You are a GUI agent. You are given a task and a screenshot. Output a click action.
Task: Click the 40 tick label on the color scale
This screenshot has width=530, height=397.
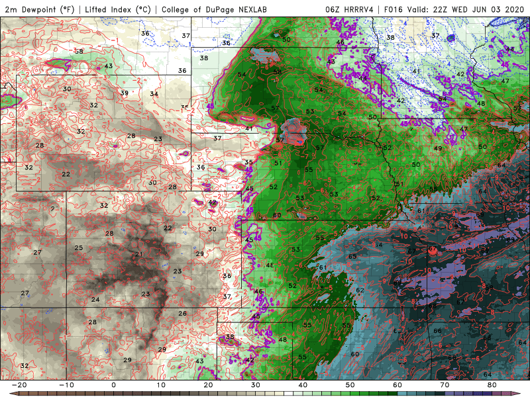[303, 385]
